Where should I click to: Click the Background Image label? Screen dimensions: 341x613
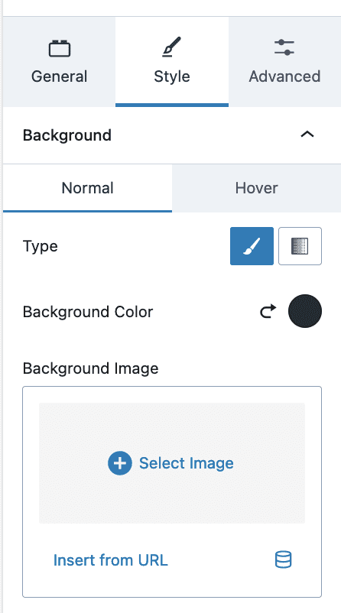click(91, 368)
